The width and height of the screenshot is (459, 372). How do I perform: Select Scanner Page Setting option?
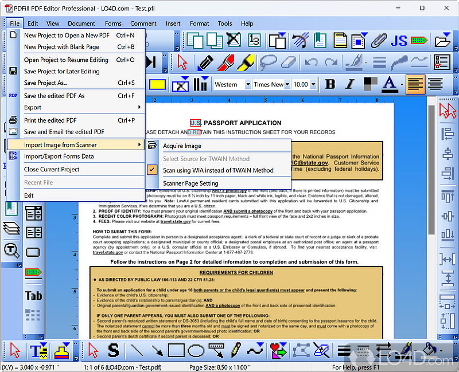tap(219, 183)
